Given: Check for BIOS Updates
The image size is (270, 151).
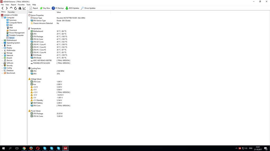Looking at the screenshot, I should [72, 8].
